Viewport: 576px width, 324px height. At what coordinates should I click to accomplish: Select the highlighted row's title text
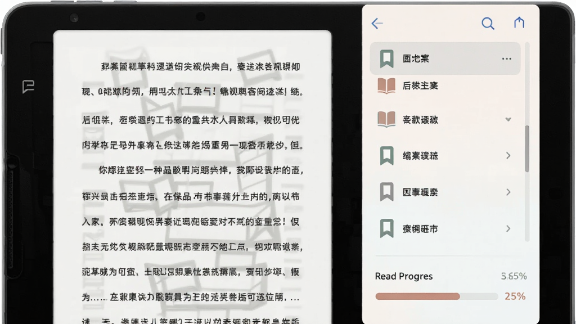[x=416, y=58]
